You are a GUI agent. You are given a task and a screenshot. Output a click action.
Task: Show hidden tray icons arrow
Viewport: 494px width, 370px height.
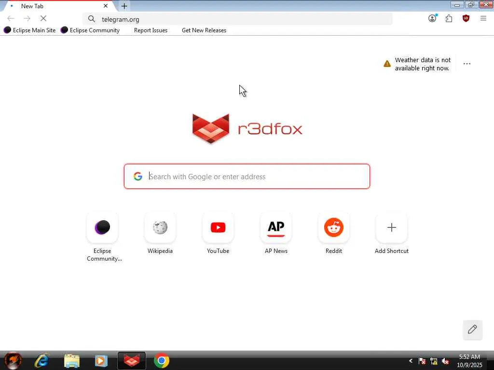click(411, 360)
